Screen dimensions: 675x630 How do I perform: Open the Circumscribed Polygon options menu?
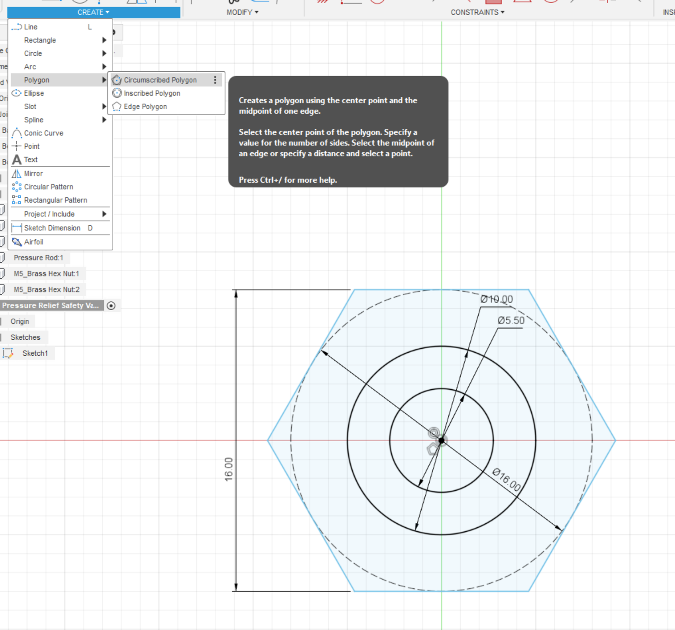pyautogui.click(x=215, y=80)
